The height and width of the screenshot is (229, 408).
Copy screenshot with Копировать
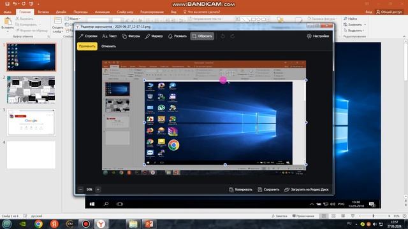click(x=240, y=190)
